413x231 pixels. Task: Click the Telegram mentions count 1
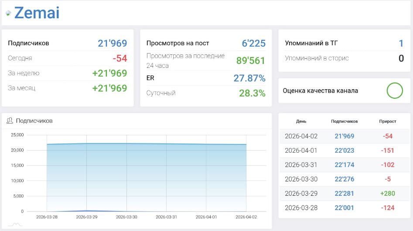click(401, 44)
